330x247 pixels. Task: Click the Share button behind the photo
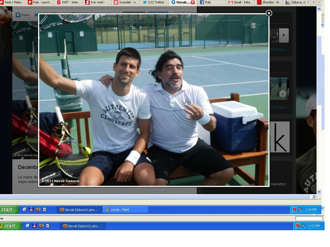[x=22, y=15]
